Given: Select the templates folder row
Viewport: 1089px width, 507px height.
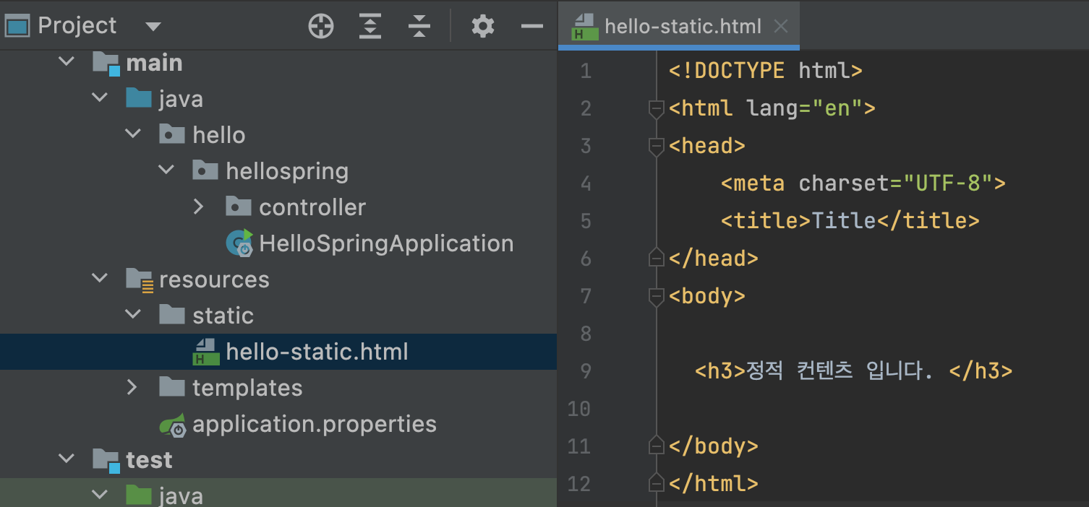Looking at the screenshot, I should [x=278, y=387].
